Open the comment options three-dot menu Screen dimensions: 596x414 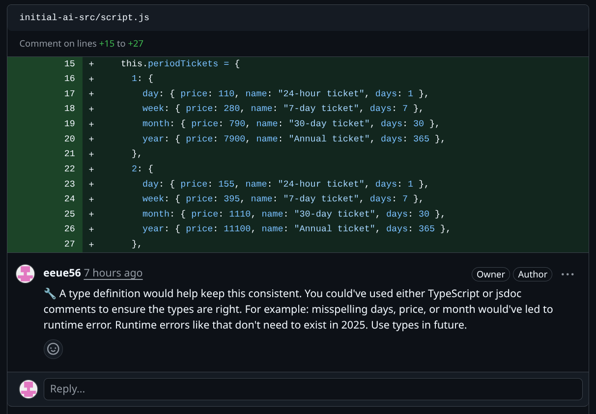click(x=568, y=274)
